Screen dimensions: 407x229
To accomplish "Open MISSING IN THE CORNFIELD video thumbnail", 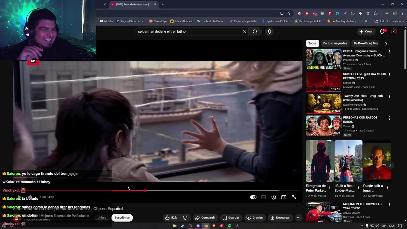I will click(324, 212).
